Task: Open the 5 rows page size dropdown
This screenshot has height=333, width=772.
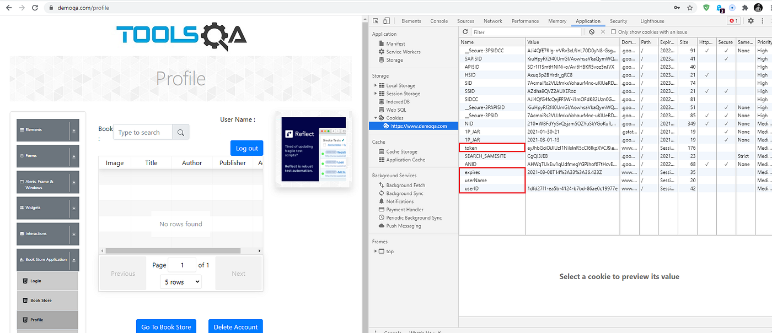Action: [x=181, y=282]
